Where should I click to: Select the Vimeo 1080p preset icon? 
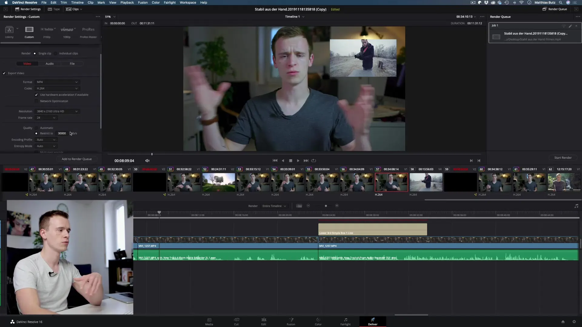coord(67,30)
